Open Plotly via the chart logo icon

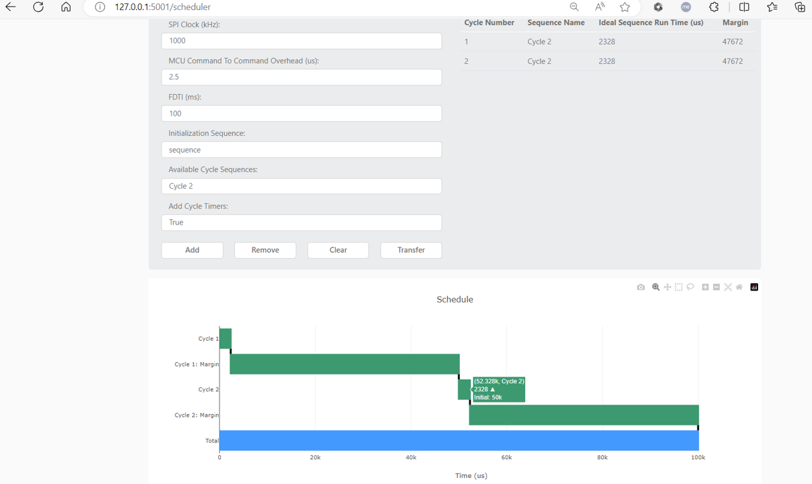point(754,287)
